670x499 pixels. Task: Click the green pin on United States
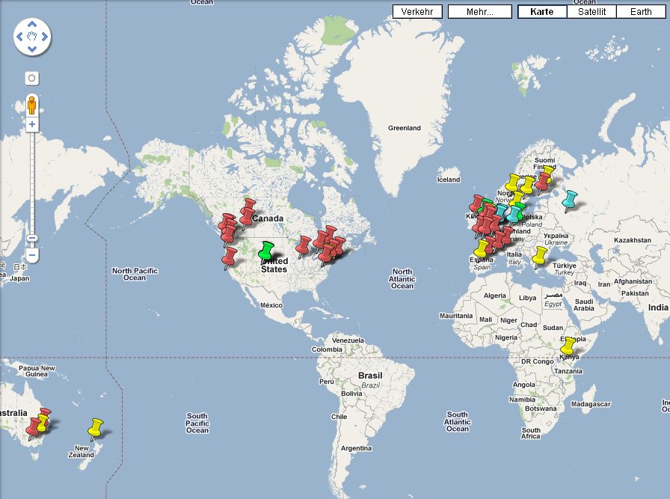coord(266,252)
